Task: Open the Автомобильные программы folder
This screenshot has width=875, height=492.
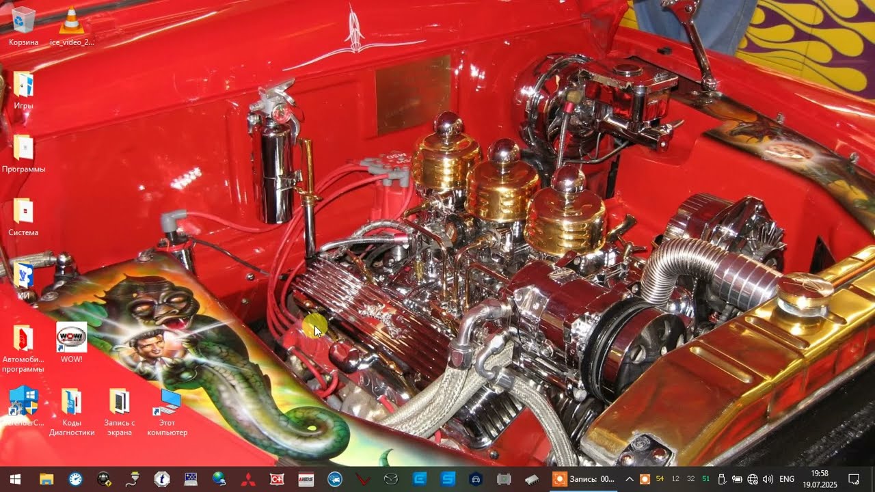Action: click(x=23, y=348)
